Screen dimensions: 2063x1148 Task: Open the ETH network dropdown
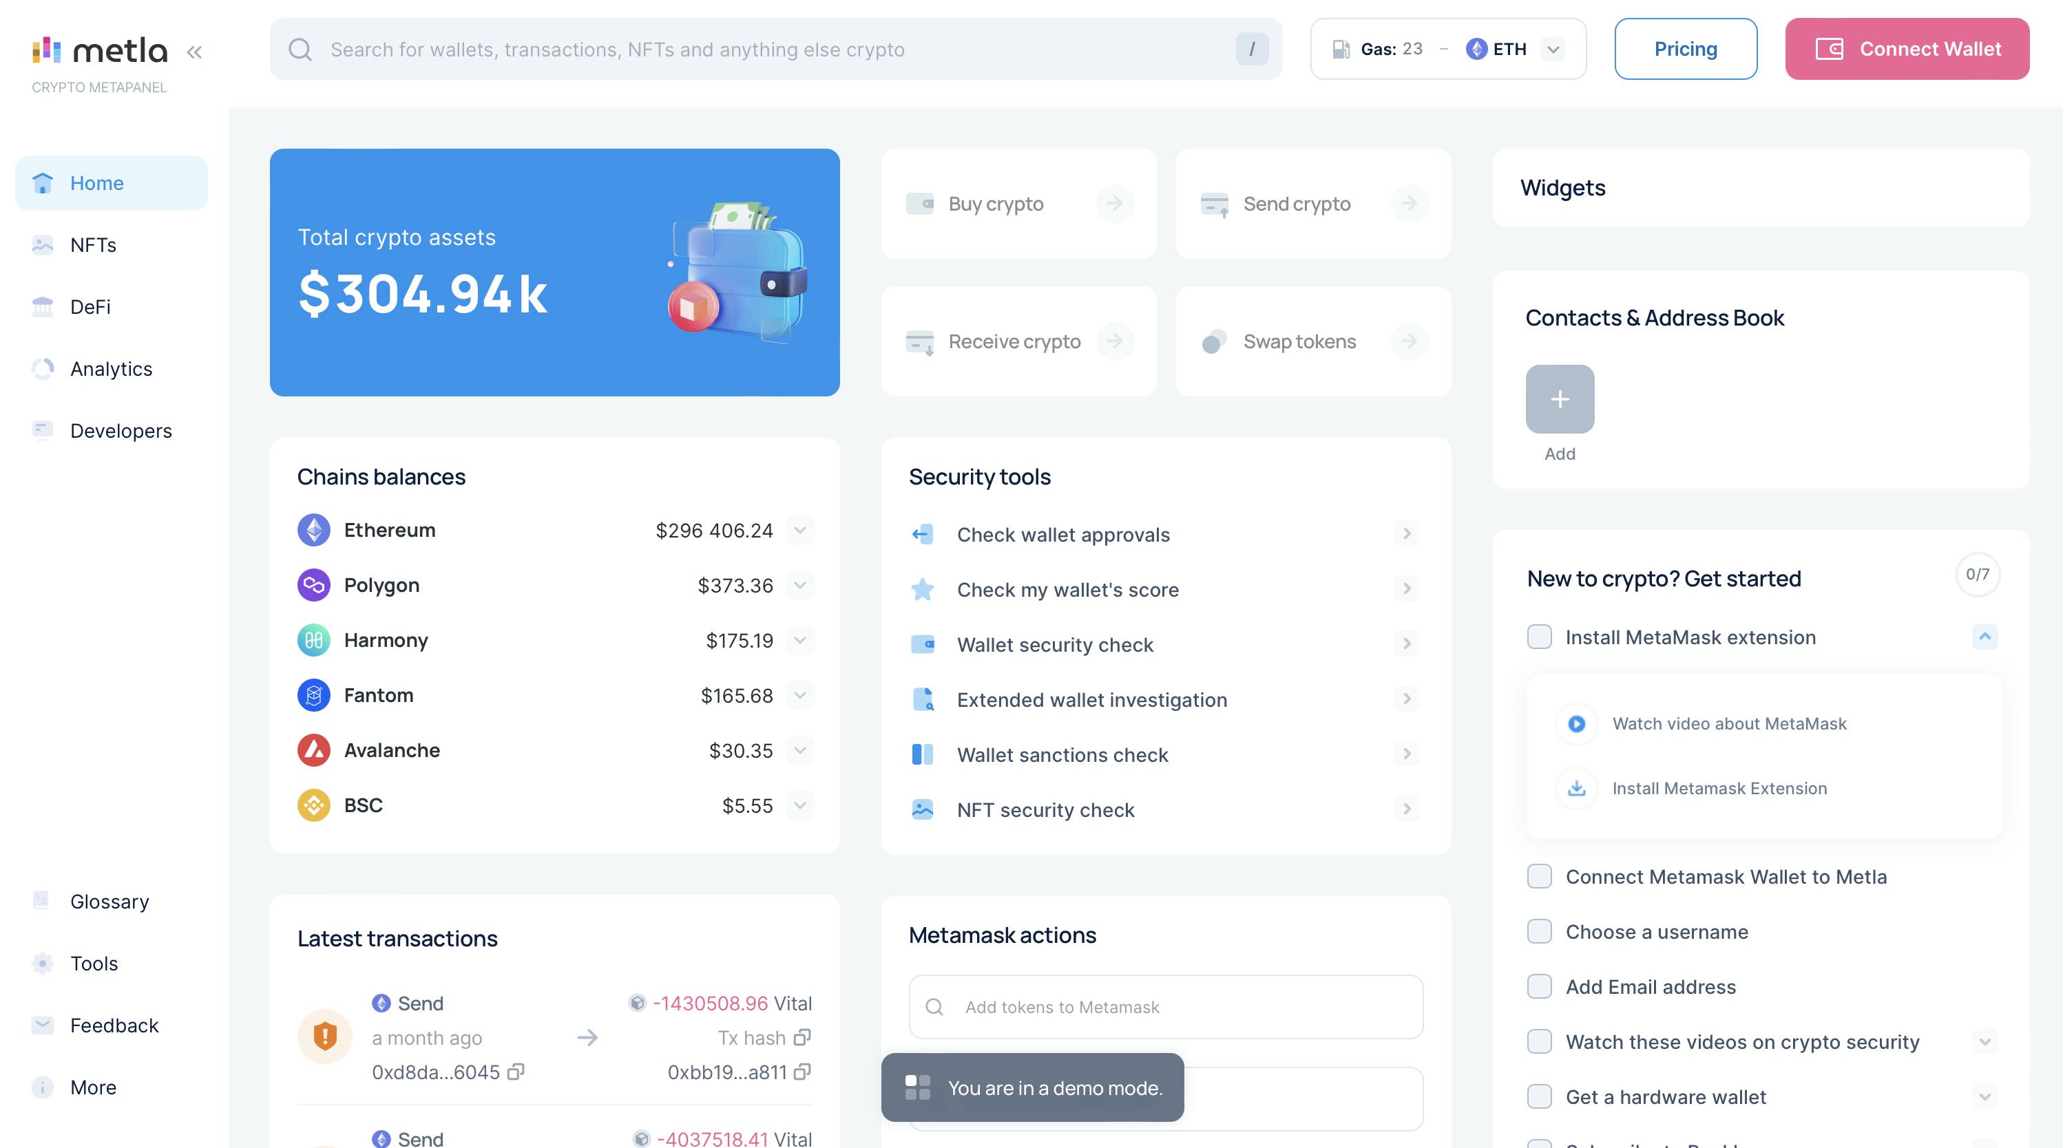(x=1553, y=50)
